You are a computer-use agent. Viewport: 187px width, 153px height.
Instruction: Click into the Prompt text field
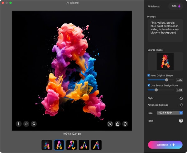pos(165,30)
